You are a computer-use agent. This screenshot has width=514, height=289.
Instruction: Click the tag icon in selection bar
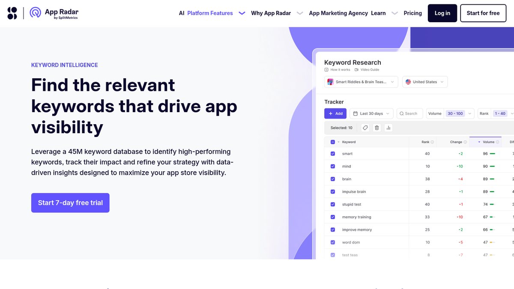pyautogui.click(x=365, y=128)
